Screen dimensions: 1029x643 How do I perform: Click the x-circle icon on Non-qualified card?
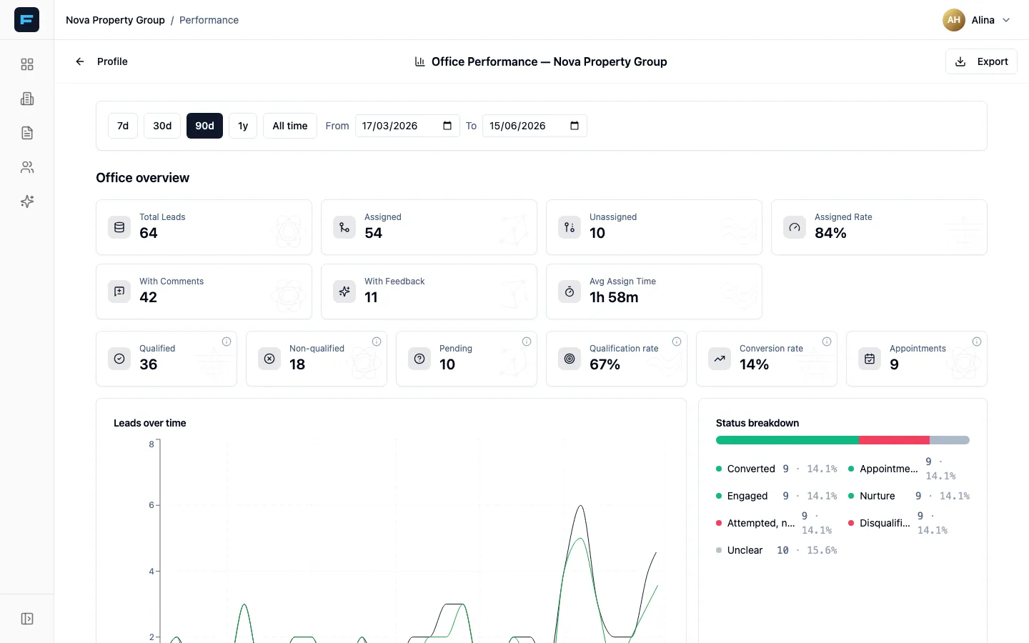[269, 359]
